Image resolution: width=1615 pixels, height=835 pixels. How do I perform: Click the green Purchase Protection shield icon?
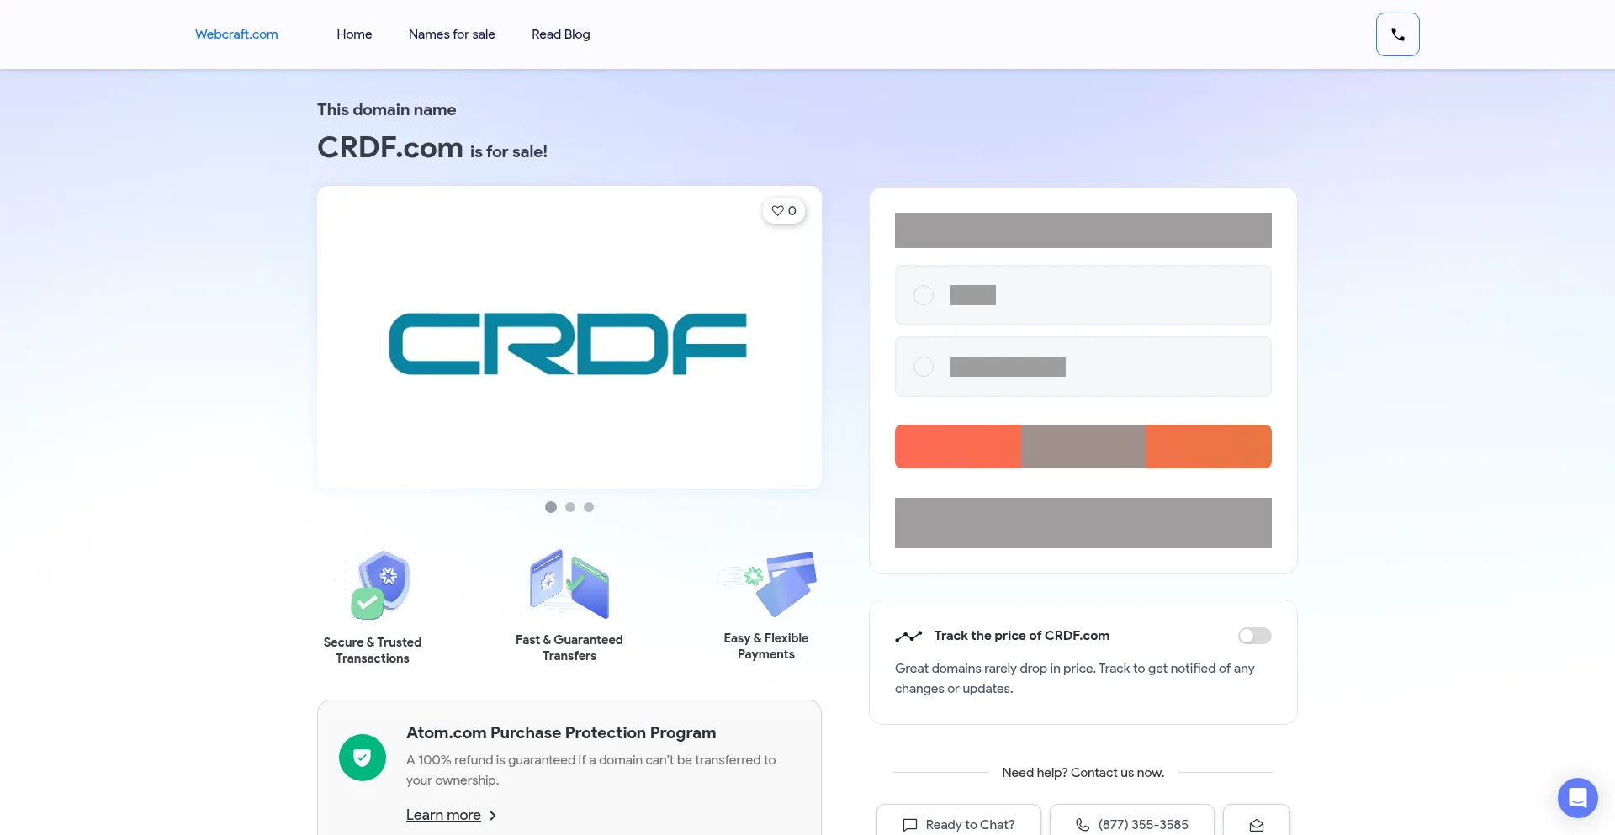coord(363,758)
